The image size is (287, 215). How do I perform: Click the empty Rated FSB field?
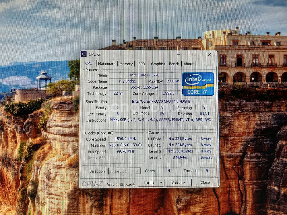(x=126, y=157)
